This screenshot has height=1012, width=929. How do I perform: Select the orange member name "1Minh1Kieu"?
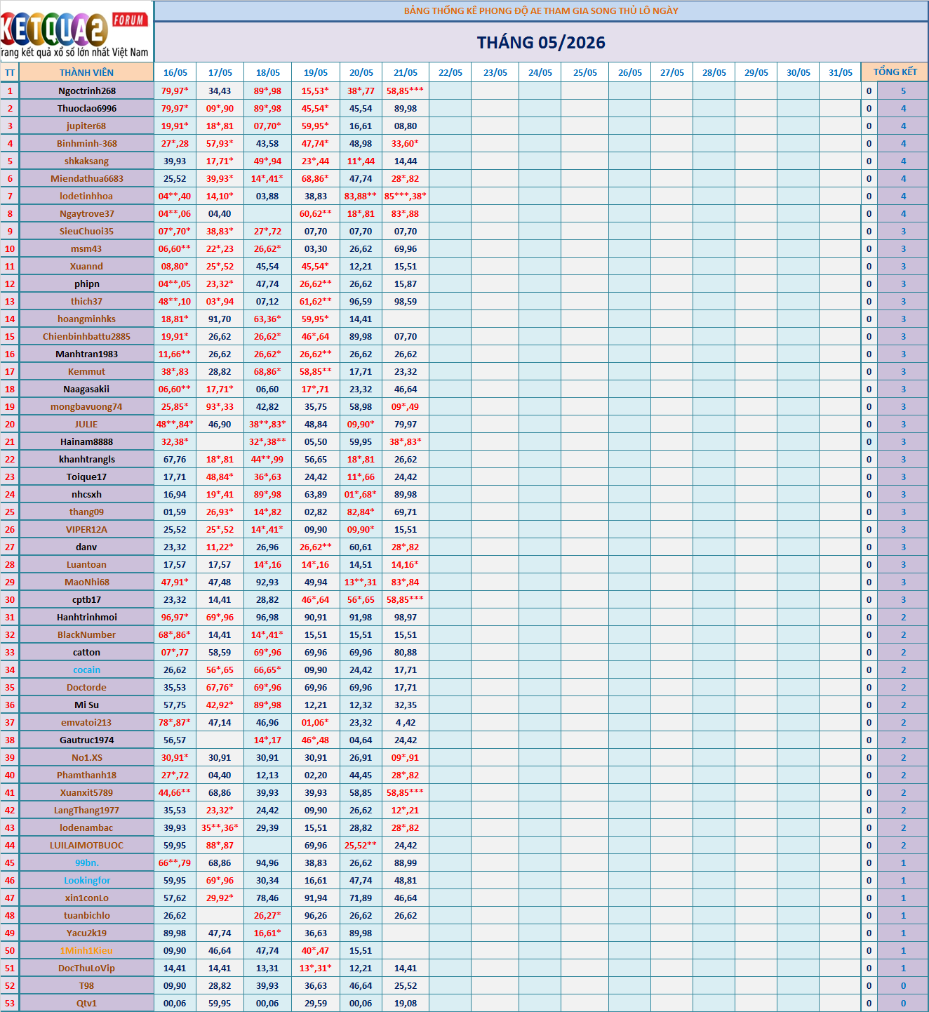click(86, 950)
